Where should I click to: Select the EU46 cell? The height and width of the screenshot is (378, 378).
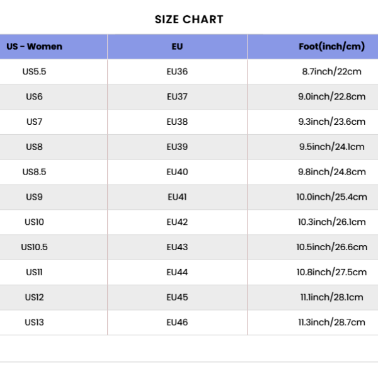tap(177, 323)
